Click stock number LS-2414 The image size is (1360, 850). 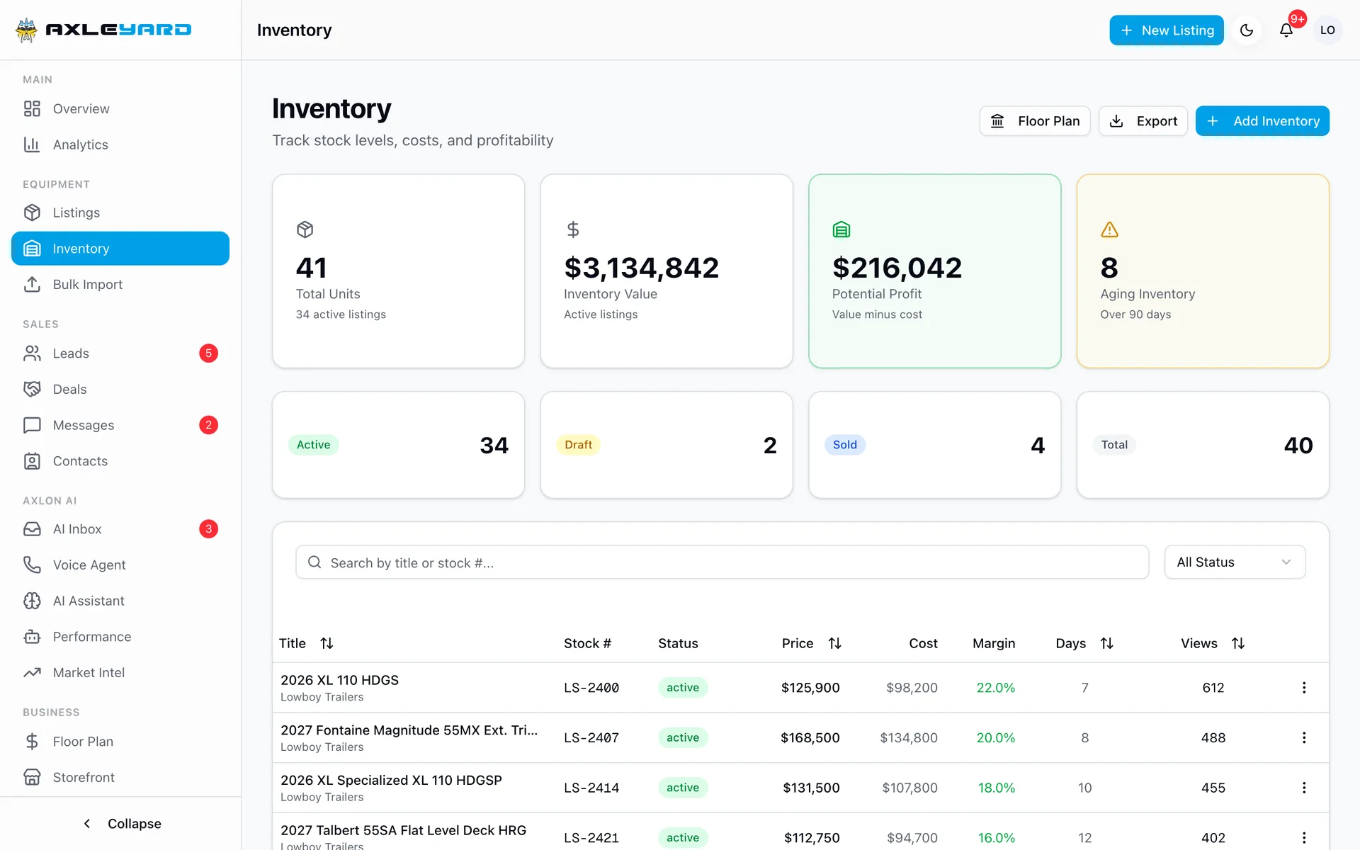coord(591,788)
